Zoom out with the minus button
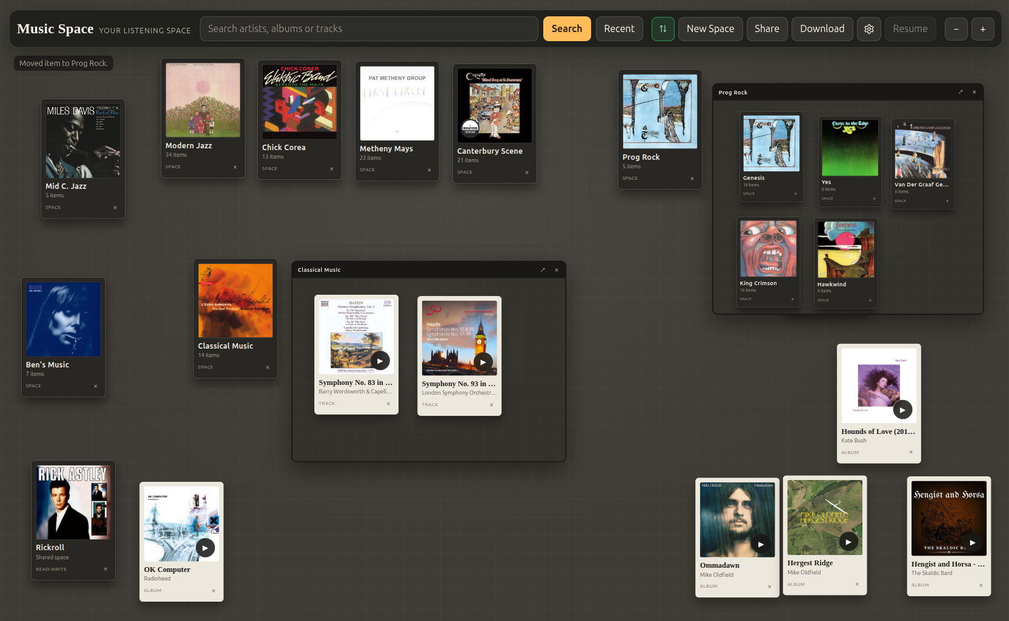 click(956, 29)
